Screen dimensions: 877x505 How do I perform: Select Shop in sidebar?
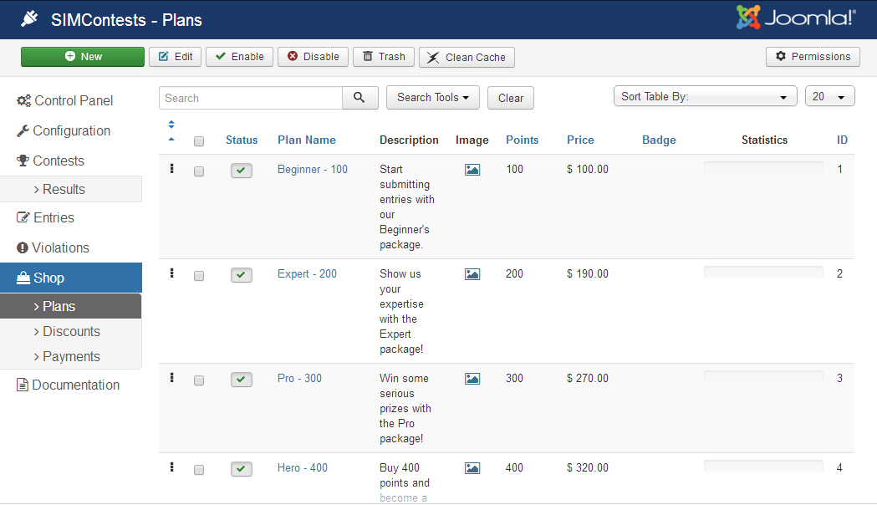pyautogui.click(x=71, y=278)
